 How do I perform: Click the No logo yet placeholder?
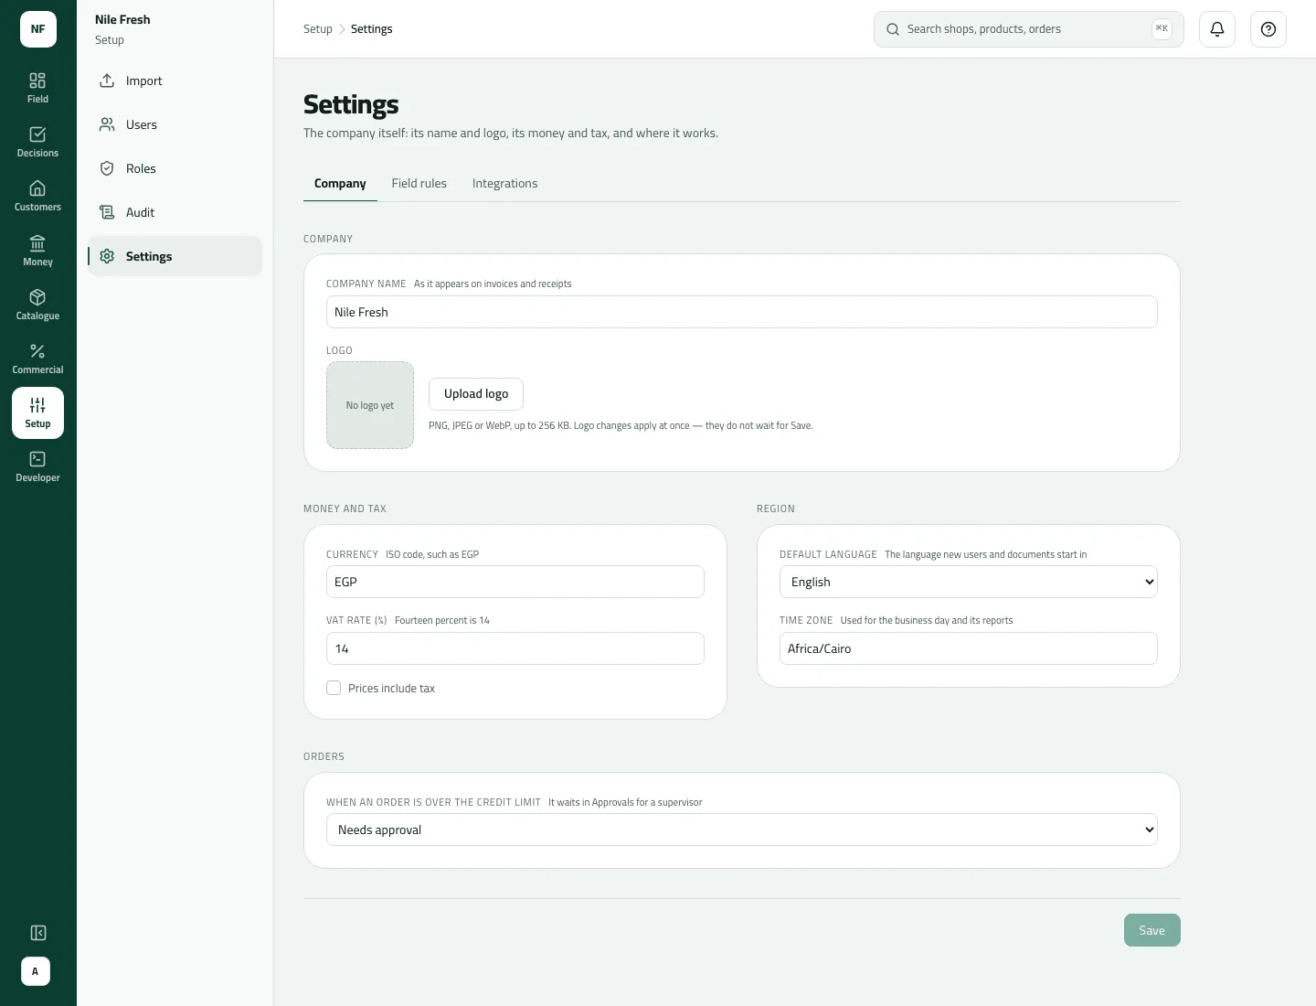coord(370,405)
